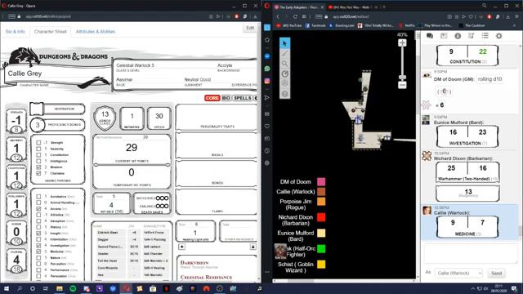This screenshot has height=294, width=523.
Task: Toggle Insight skill proficiency checkbox
Action: point(38,234)
